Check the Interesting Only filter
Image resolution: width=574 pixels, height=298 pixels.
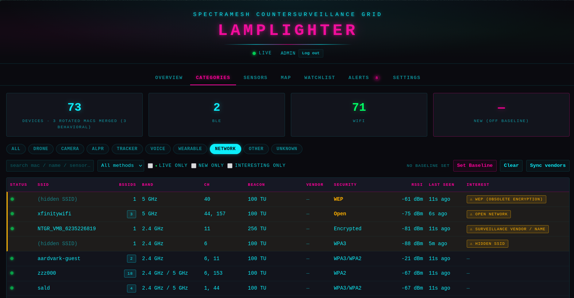coord(230,166)
